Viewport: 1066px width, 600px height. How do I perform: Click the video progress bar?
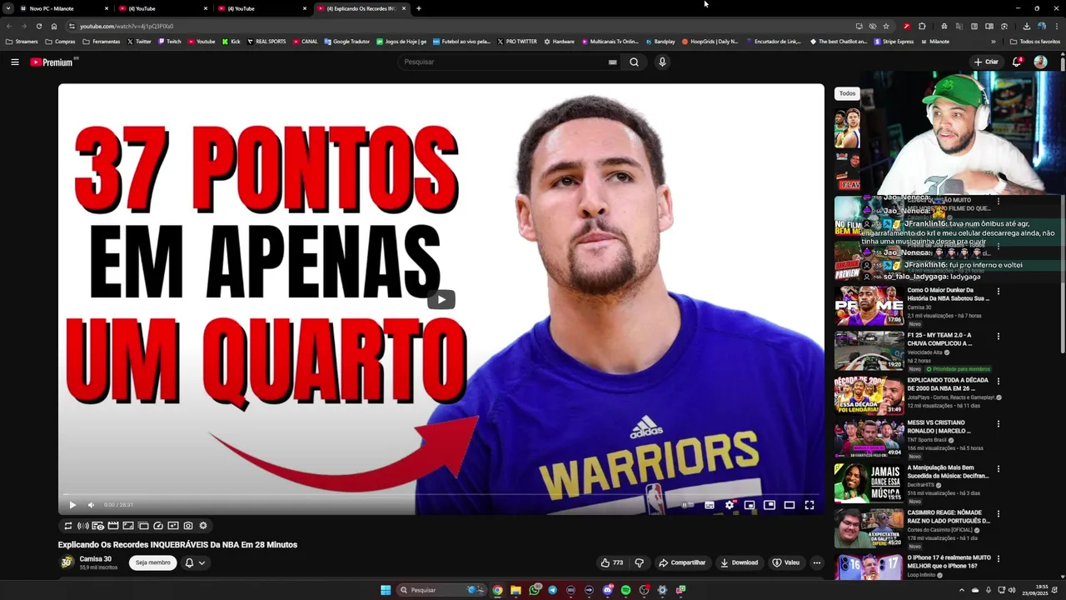[441, 494]
